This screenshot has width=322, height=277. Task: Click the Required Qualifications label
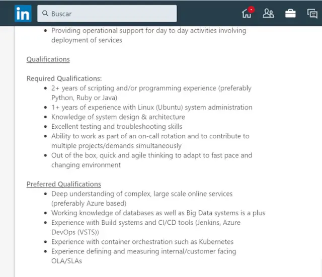64,78
